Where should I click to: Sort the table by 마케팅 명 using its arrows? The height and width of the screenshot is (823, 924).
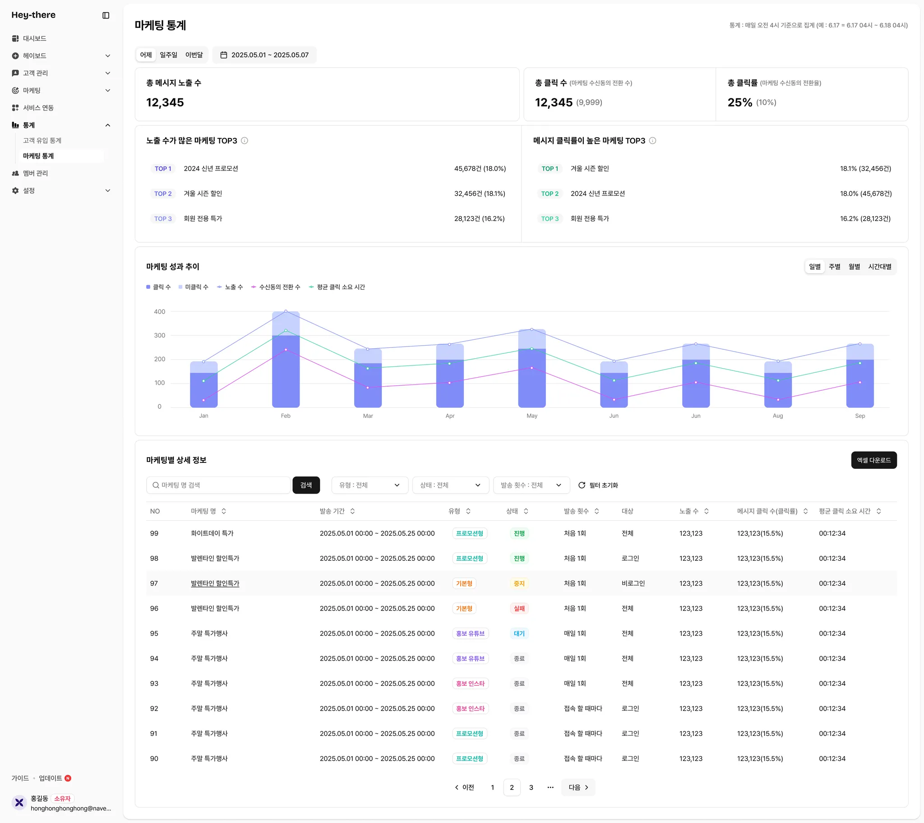coord(224,511)
